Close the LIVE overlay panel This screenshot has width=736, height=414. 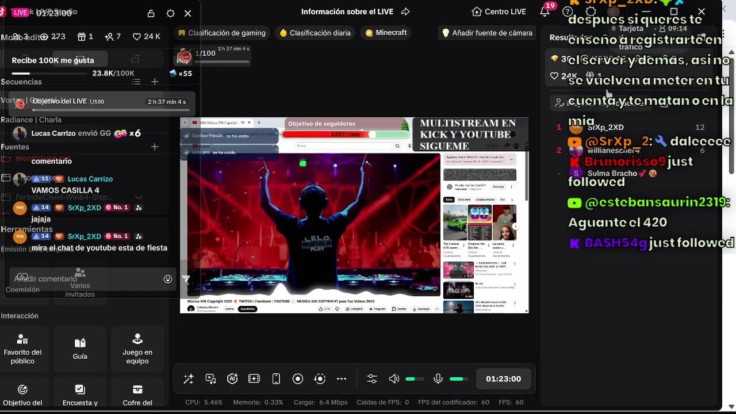coord(188,14)
